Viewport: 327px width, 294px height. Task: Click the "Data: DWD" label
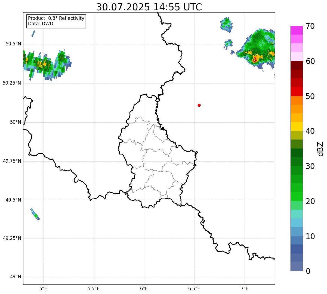[41, 24]
